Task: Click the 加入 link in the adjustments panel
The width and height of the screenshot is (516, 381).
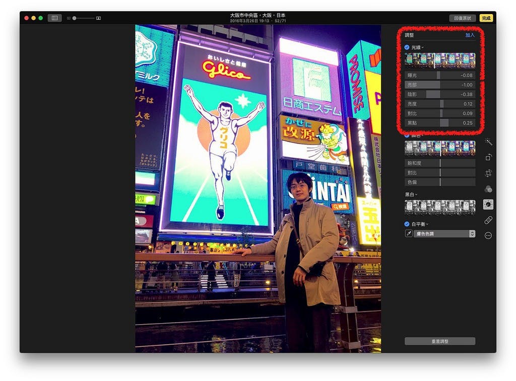Action: click(470, 35)
